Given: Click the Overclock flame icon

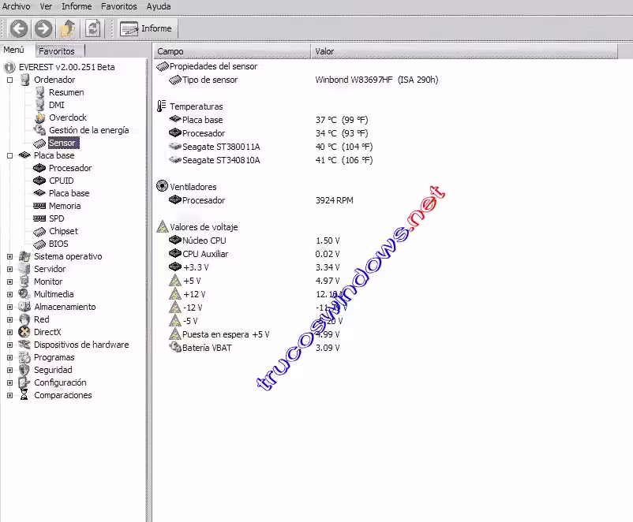Looking at the screenshot, I should point(39,117).
